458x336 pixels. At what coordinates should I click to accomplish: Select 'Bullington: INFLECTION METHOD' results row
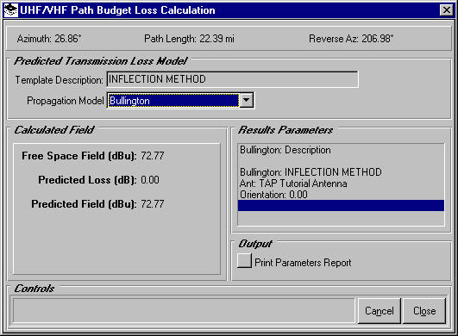click(341, 172)
